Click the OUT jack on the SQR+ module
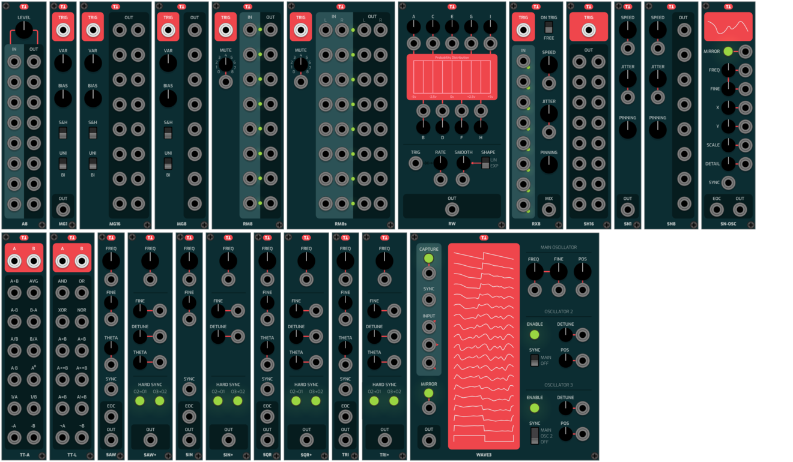The width and height of the screenshot is (793, 462). (x=306, y=440)
